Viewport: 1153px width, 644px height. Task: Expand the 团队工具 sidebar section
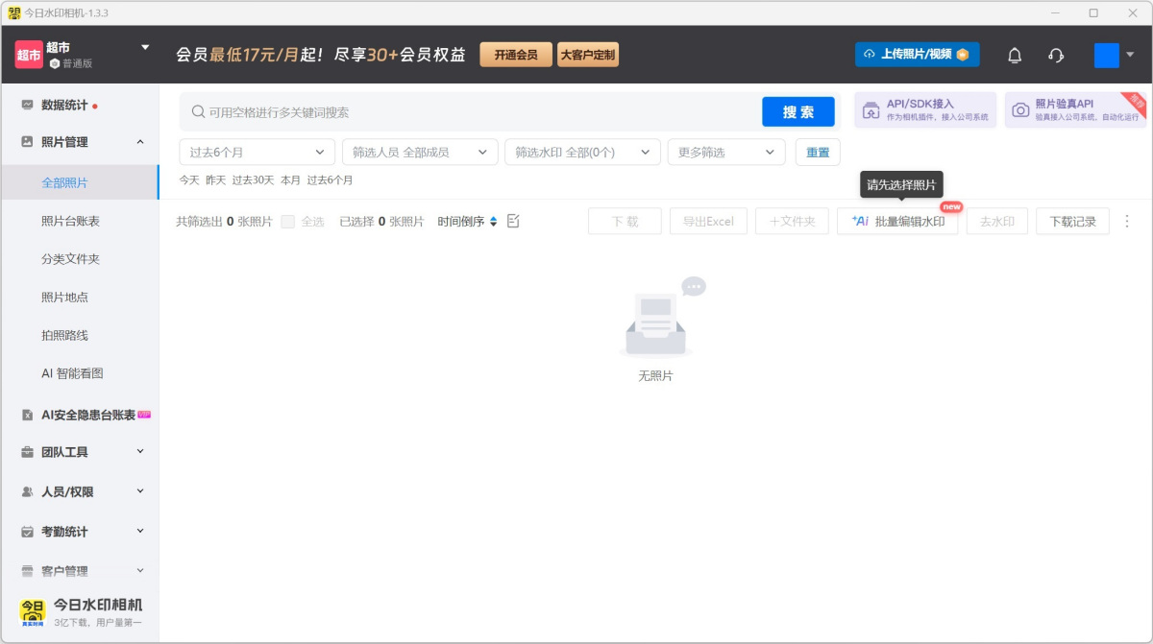click(x=82, y=452)
